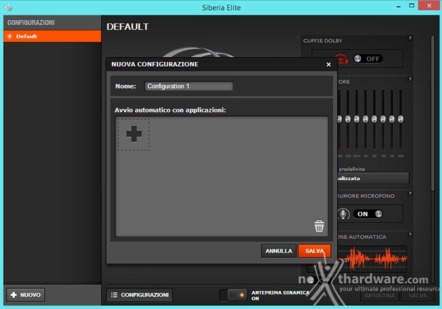The image size is (442, 309).
Task: Toggle microphone noise reduction ON switch
Action: pos(368,214)
